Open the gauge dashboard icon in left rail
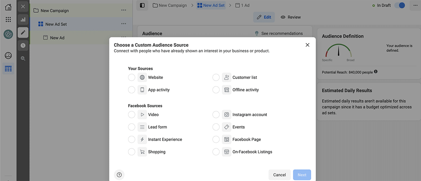Viewport: 421px width, 181px height. click(8, 55)
